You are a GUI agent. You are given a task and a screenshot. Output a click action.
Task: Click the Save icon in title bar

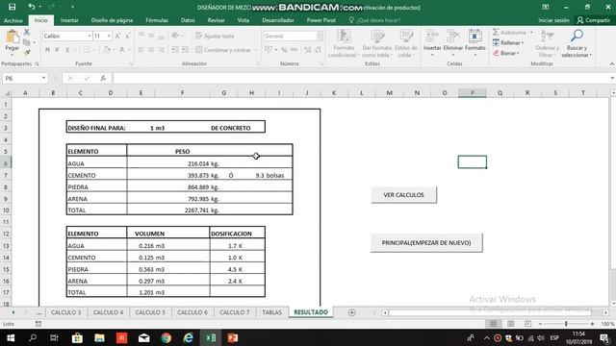pyautogui.click(x=13, y=7)
